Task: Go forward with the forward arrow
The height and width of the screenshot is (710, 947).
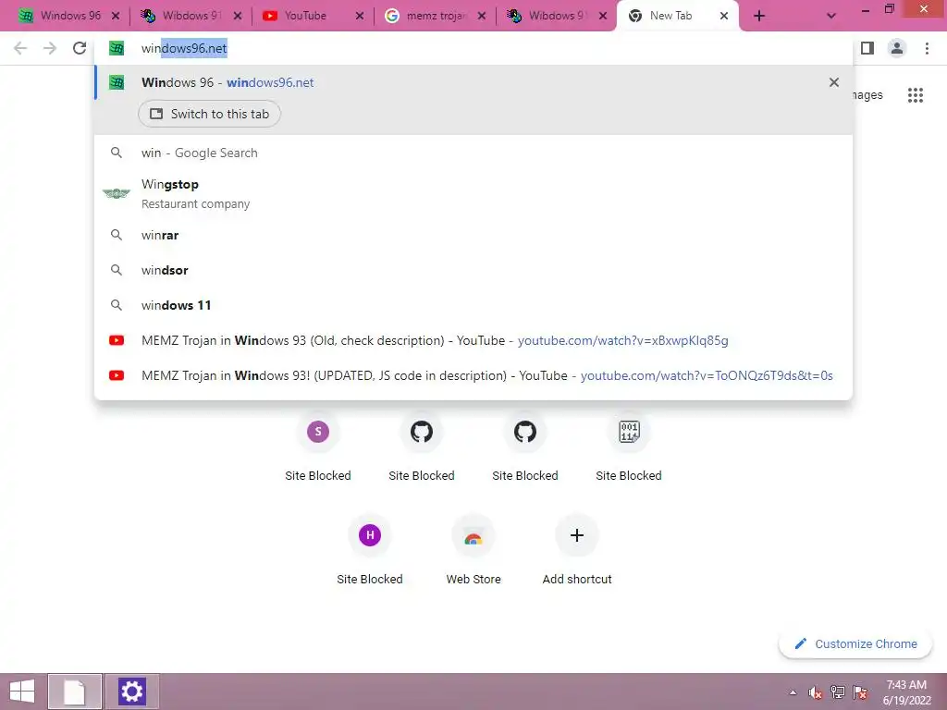Action: pyautogui.click(x=50, y=48)
